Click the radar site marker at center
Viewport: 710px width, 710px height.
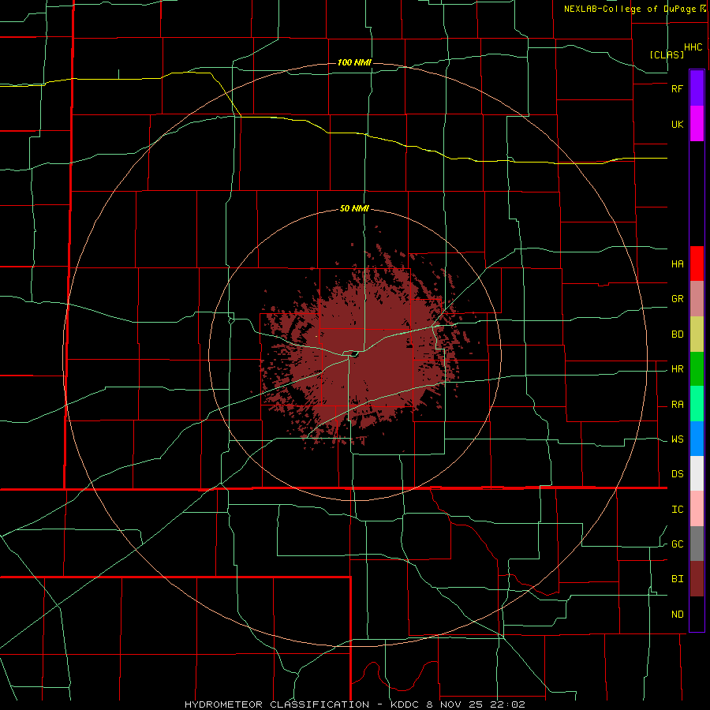(x=354, y=353)
